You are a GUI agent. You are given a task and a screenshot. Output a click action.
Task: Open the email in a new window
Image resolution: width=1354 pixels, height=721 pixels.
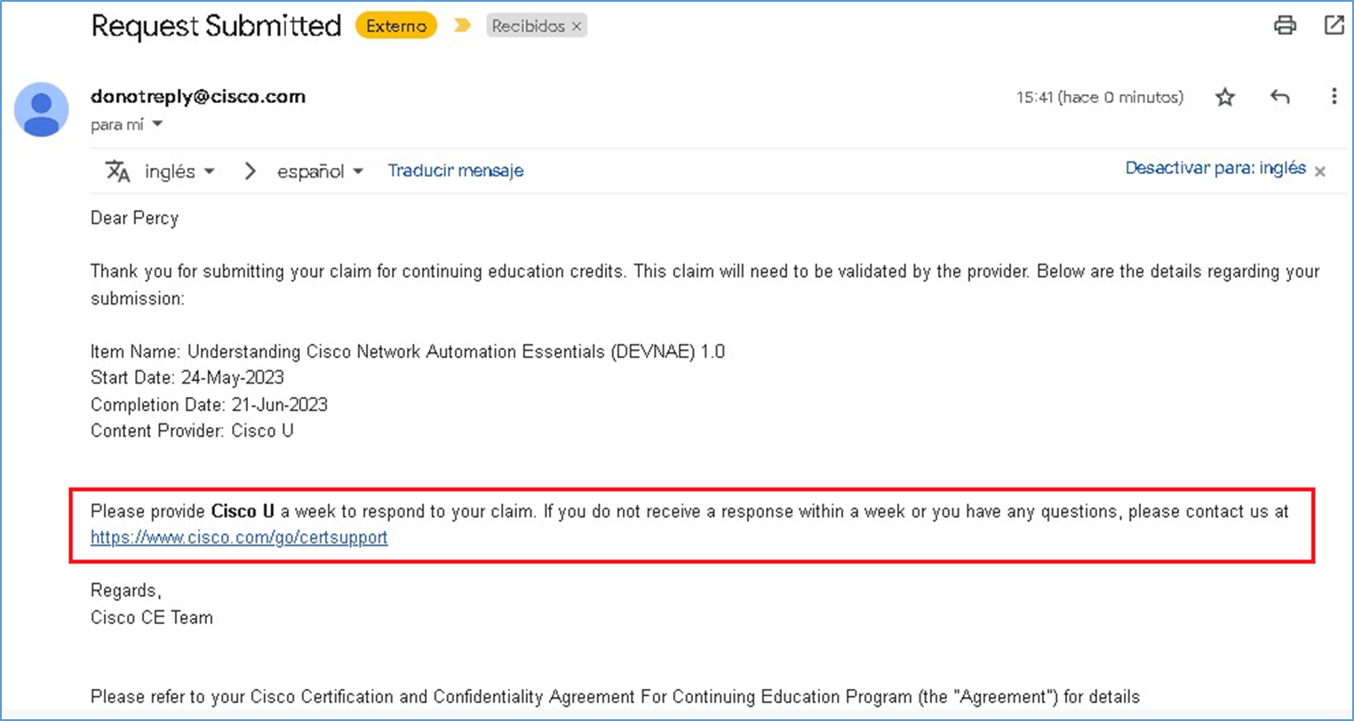click(x=1334, y=26)
